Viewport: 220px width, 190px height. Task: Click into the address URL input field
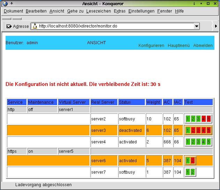point(115,26)
